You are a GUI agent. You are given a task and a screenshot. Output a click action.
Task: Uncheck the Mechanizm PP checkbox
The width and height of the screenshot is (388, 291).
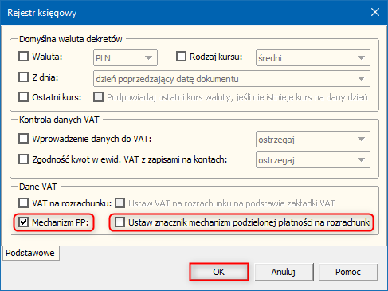click(x=23, y=222)
